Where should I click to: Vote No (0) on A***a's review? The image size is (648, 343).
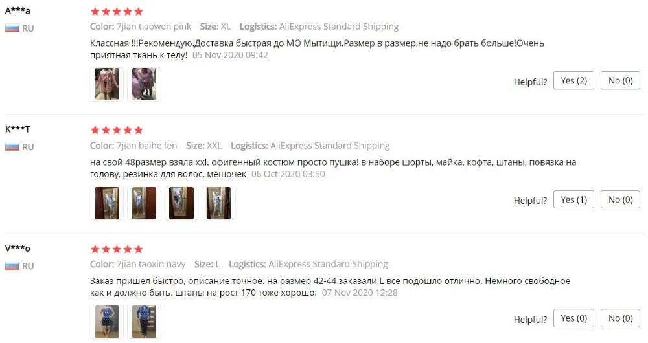(x=620, y=81)
